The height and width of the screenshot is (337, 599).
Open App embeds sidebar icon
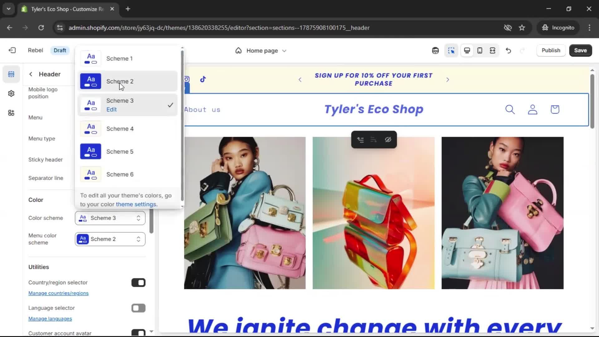click(11, 113)
